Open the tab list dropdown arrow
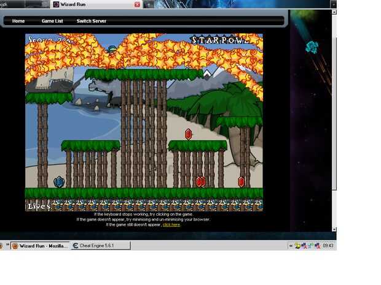The image size is (381, 285). click(x=333, y=4)
